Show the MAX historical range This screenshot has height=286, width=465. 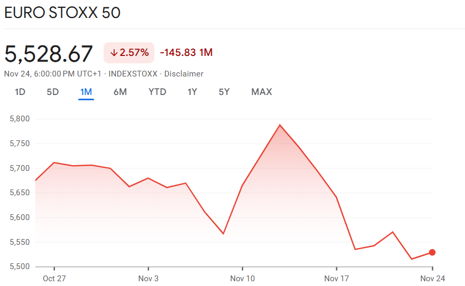click(262, 92)
